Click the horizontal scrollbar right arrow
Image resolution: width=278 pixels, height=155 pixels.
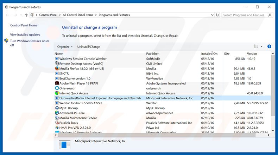click(x=268, y=135)
